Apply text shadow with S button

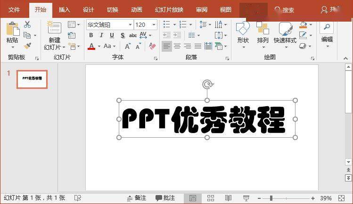click(123, 35)
